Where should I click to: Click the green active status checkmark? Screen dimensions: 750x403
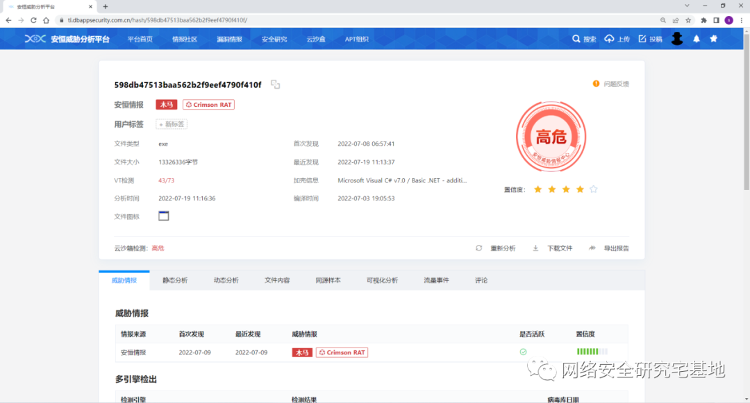pyautogui.click(x=523, y=352)
